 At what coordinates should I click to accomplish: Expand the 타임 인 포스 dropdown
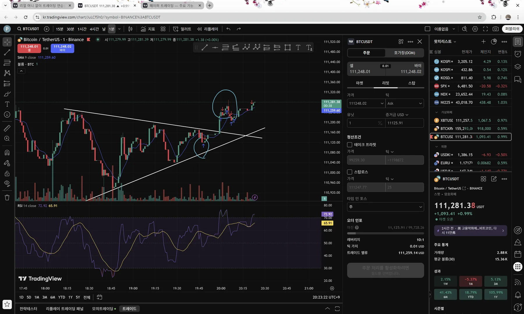pos(385,207)
